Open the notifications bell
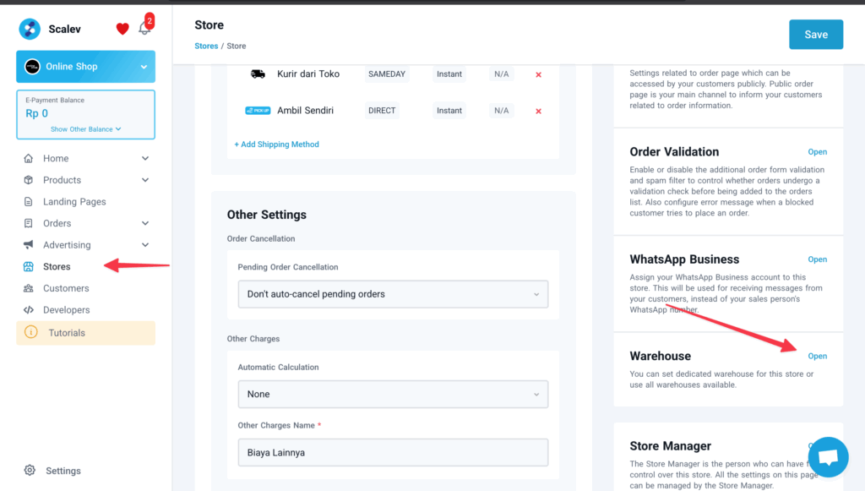 (144, 28)
